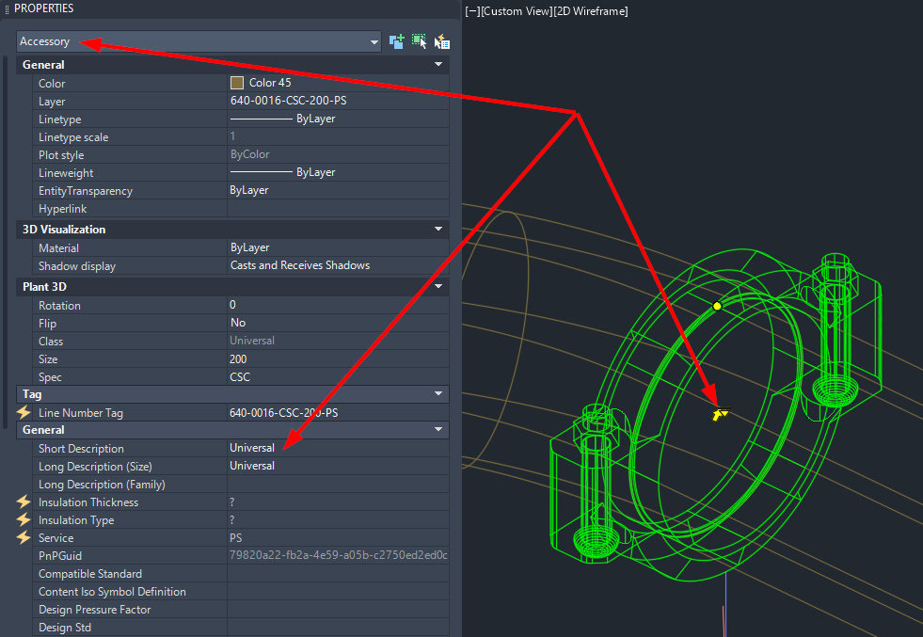Click lightning icon beside Insulation Thickness

click(x=23, y=502)
